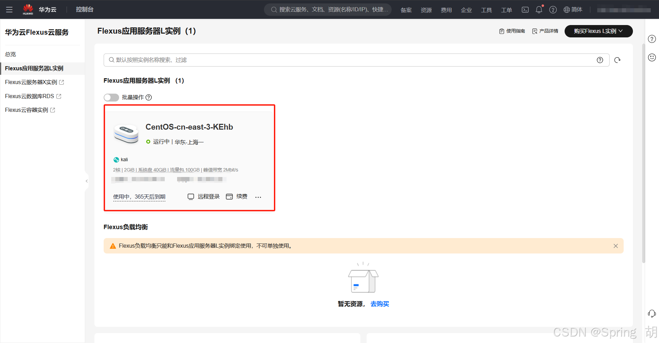Click the warning triangle icon in banner
Viewport: 659px width, 343px height.
[x=113, y=246]
